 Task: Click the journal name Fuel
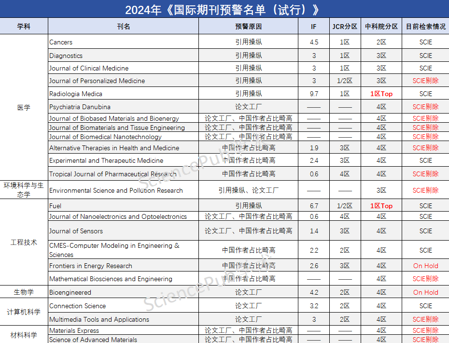(x=55, y=206)
